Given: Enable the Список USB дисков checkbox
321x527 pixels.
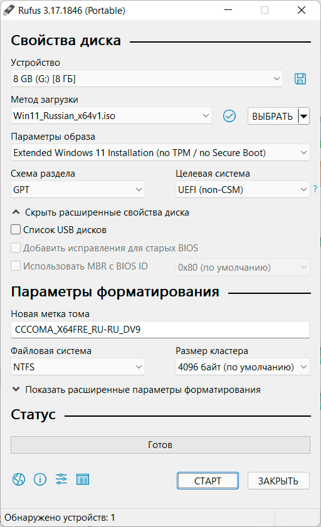Looking at the screenshot, I should [16, 229].
